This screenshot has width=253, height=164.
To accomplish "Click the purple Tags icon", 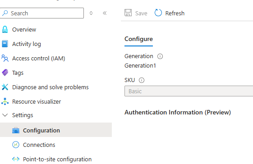I will click(5, 73).
